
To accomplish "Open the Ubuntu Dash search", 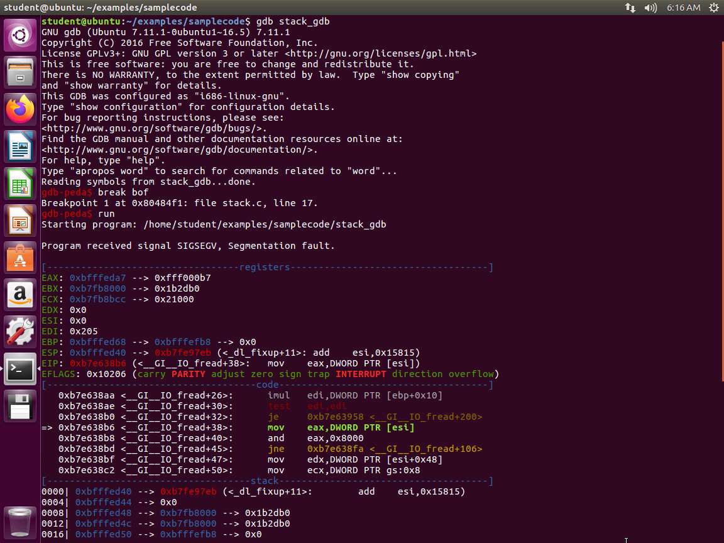I will pos(20,35).
